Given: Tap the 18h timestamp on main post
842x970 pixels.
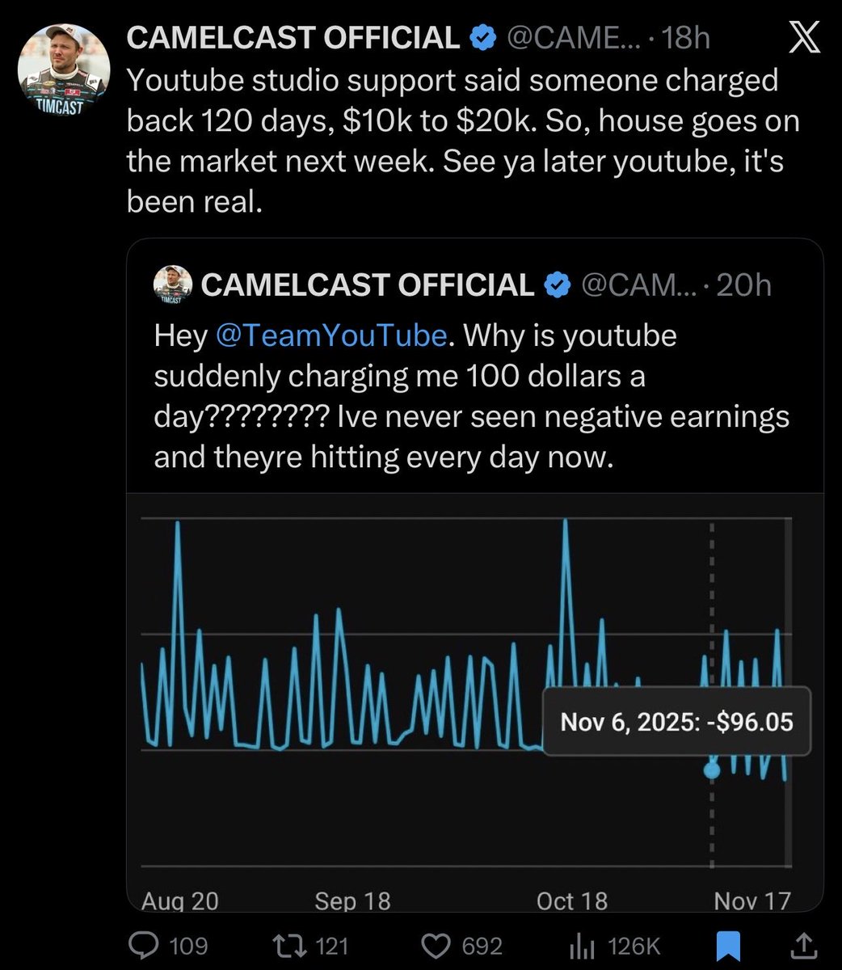Looking at the screenshot, I should (x=685, y=38).
